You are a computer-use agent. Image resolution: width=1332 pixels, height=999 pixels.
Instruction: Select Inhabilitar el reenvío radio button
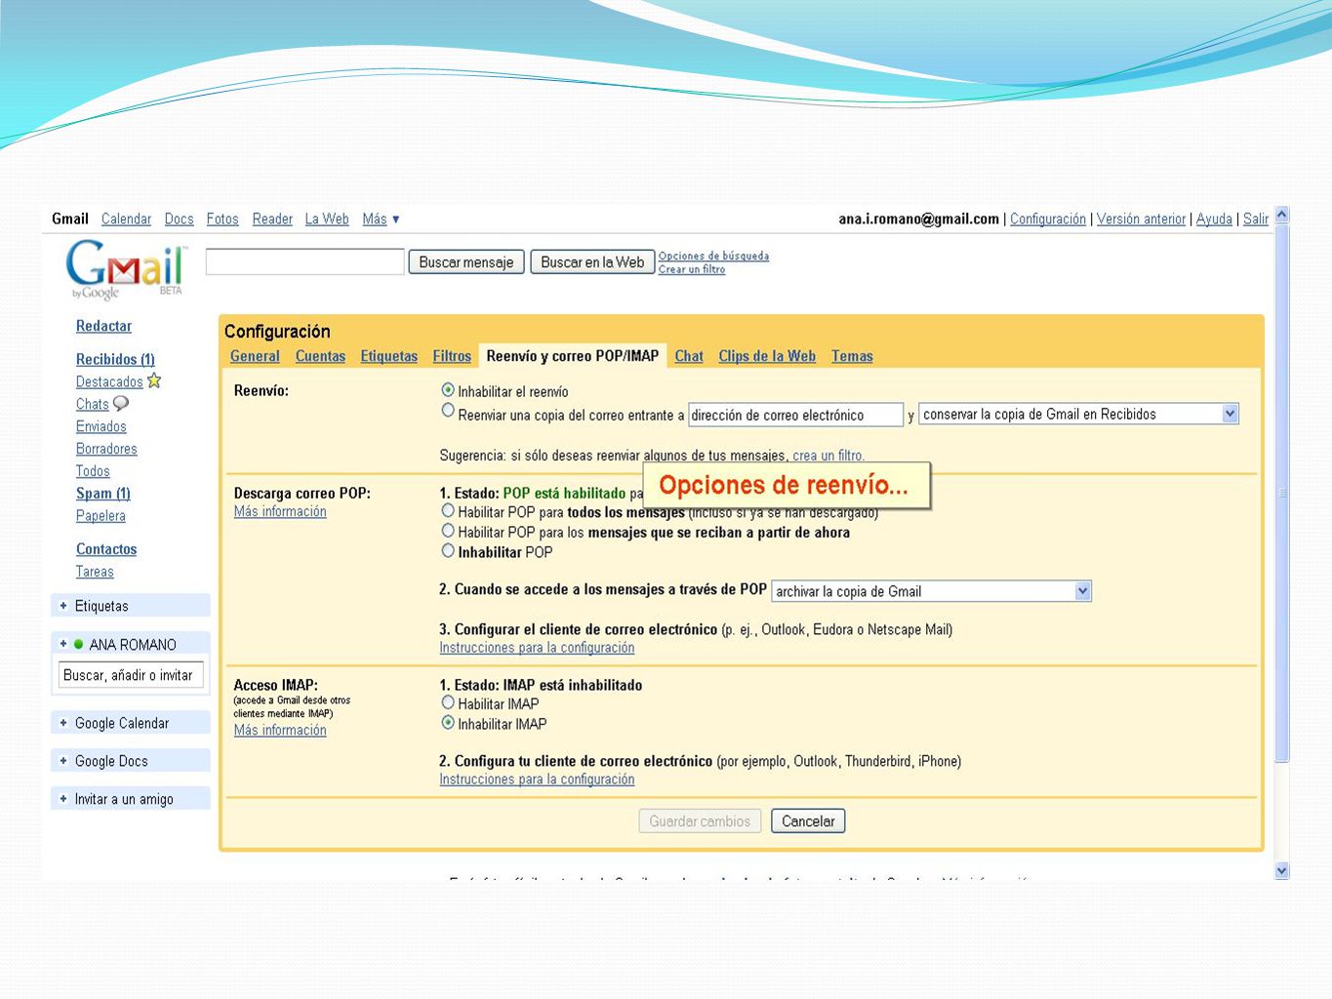pos(448,390)
